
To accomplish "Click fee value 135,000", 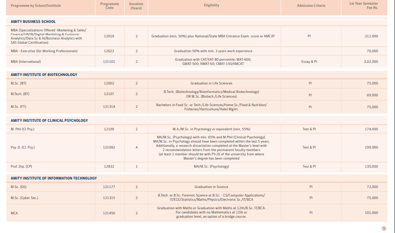I will pos(371,166).
